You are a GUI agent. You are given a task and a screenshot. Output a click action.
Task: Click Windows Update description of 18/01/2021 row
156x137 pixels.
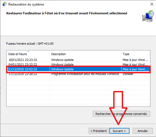pos(62,60)
